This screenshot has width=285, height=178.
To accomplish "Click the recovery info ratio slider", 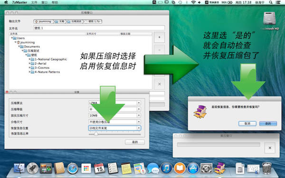I will coord(114,134).
